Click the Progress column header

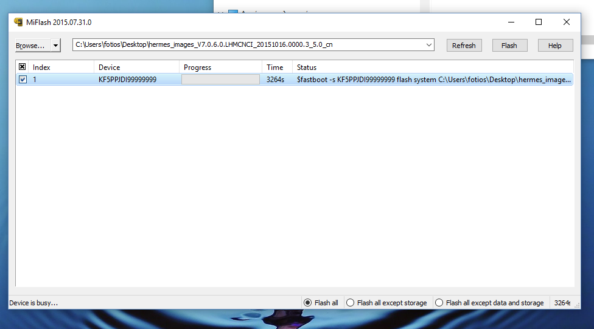tap(220, 68)
